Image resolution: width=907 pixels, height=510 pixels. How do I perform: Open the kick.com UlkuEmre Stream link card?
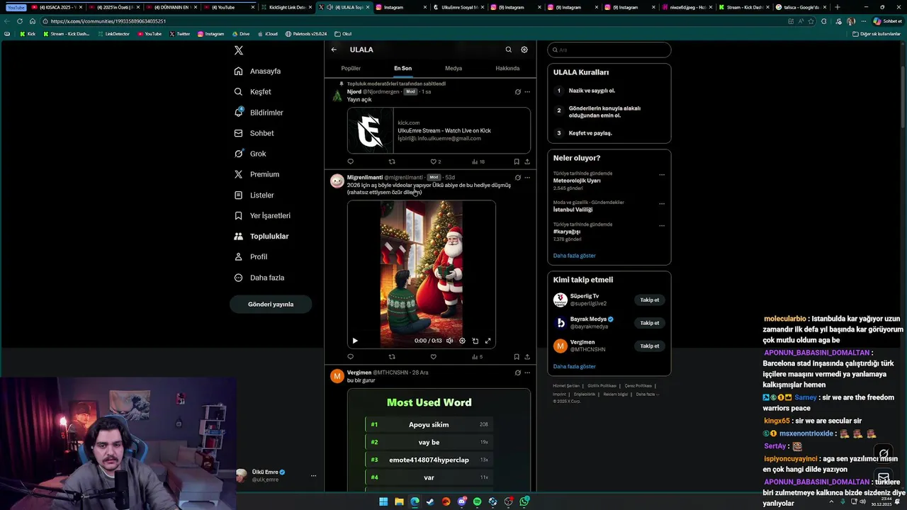(x=439, y=130)
